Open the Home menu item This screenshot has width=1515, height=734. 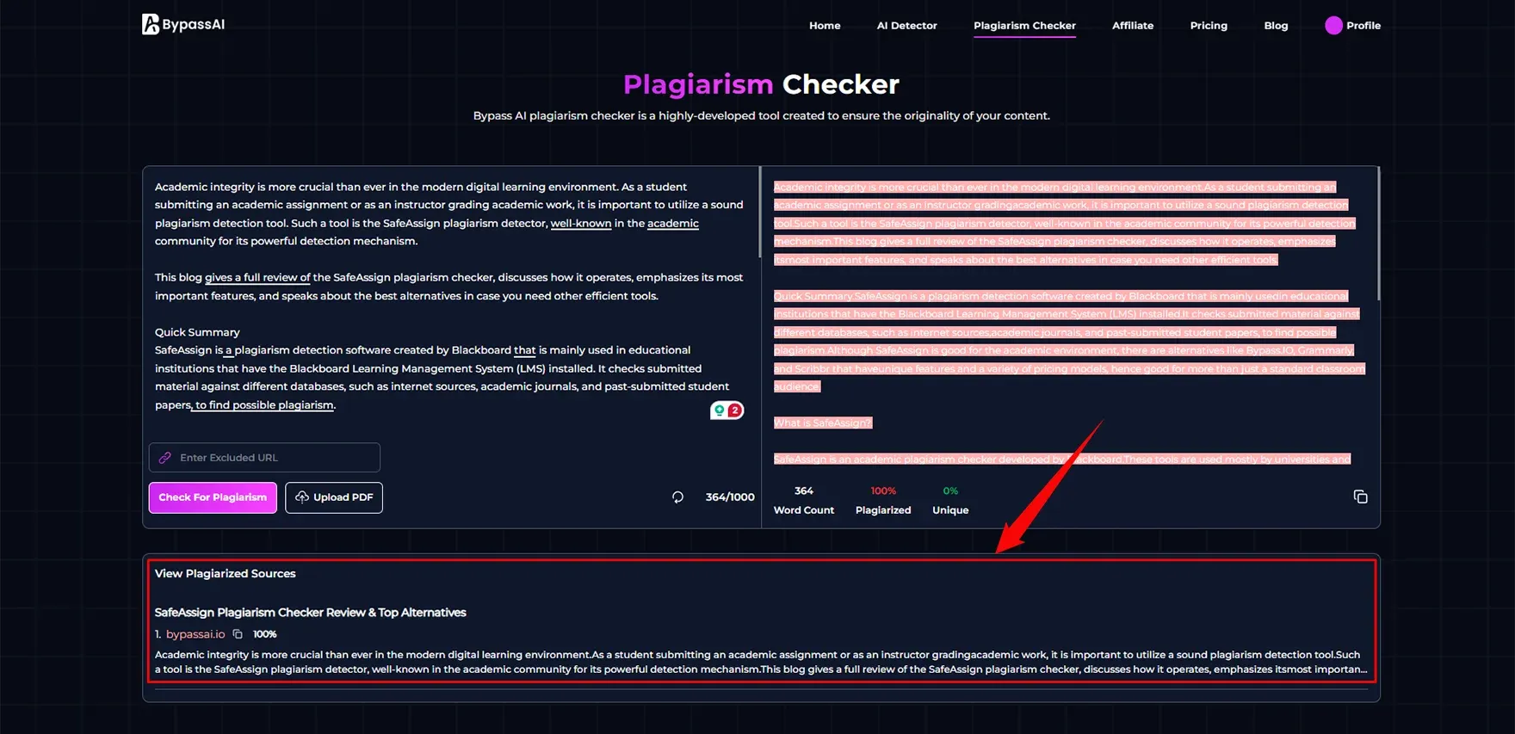click(x=825, y=26)
